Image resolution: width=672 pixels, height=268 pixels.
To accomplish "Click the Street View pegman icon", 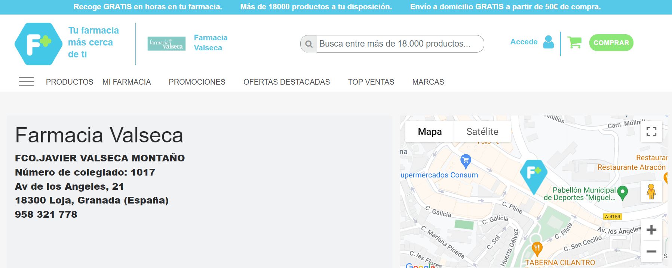I will [x=651, y=192].
